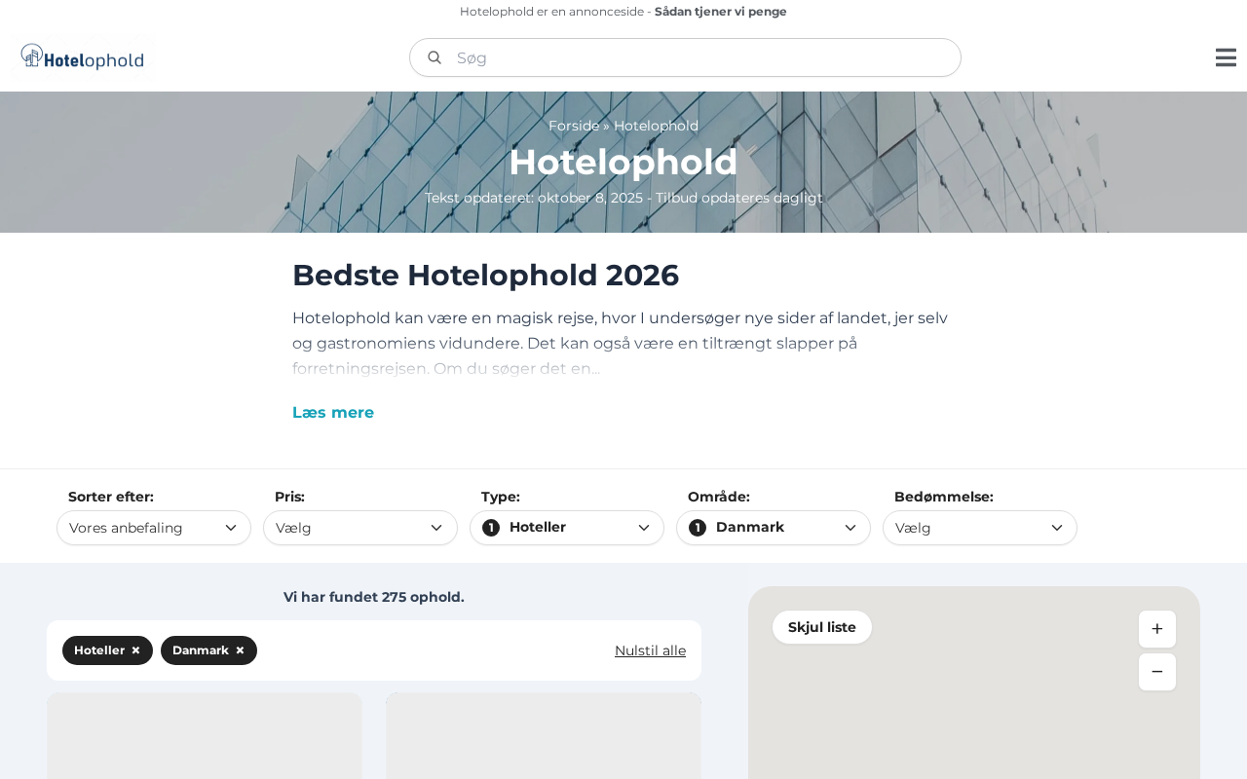Open the first hotel card placeholder
The width and height of the screenshot is (1247, 779).
click(x=205, y=736)
